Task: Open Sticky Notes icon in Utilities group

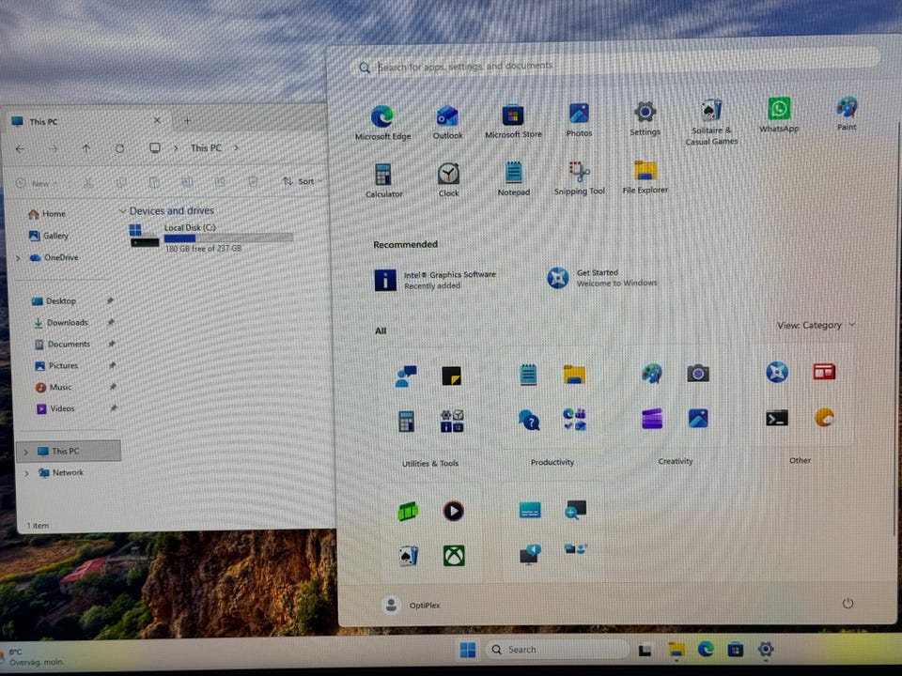Action: 452,376
